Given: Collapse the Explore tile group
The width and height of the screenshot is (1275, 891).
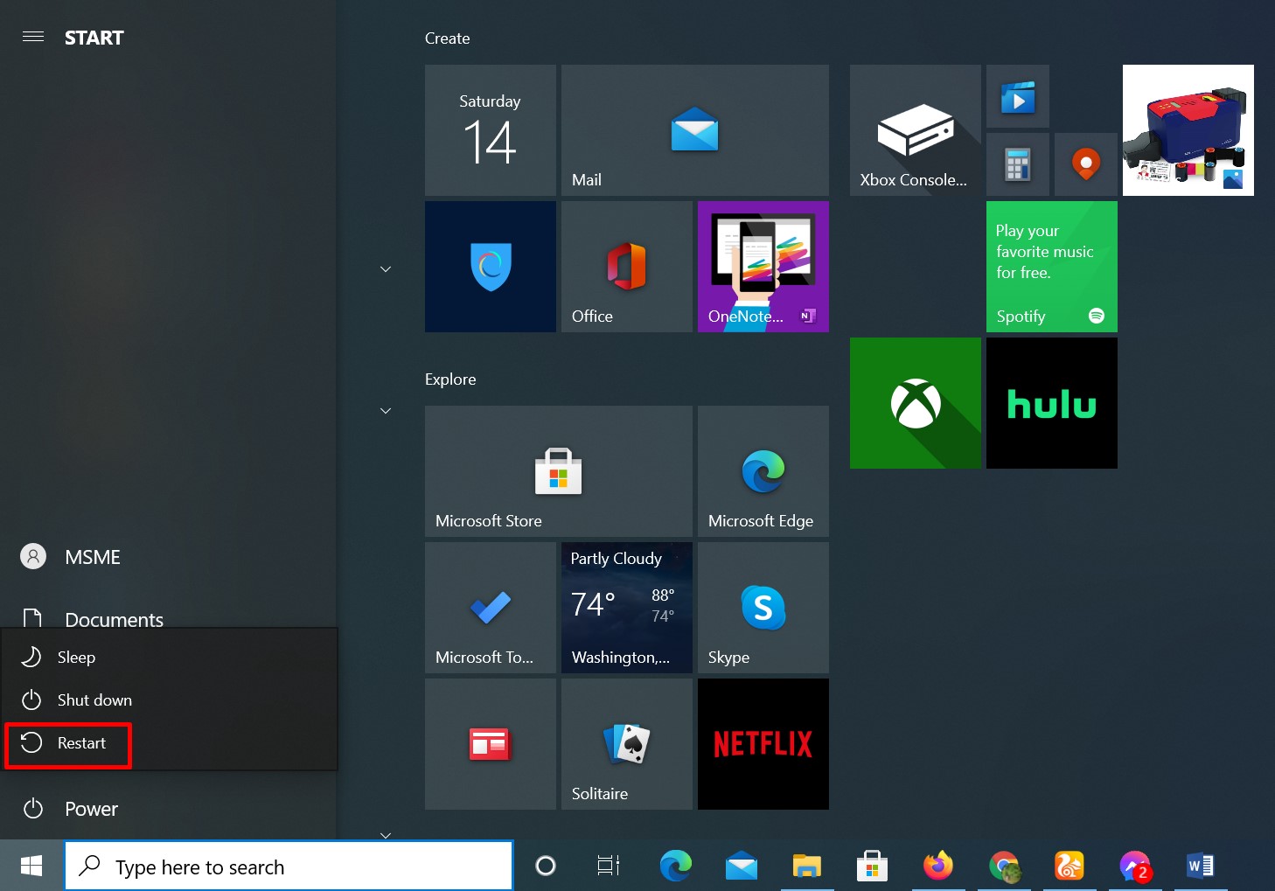Looking at the screenshot, I should pos(386,410).
